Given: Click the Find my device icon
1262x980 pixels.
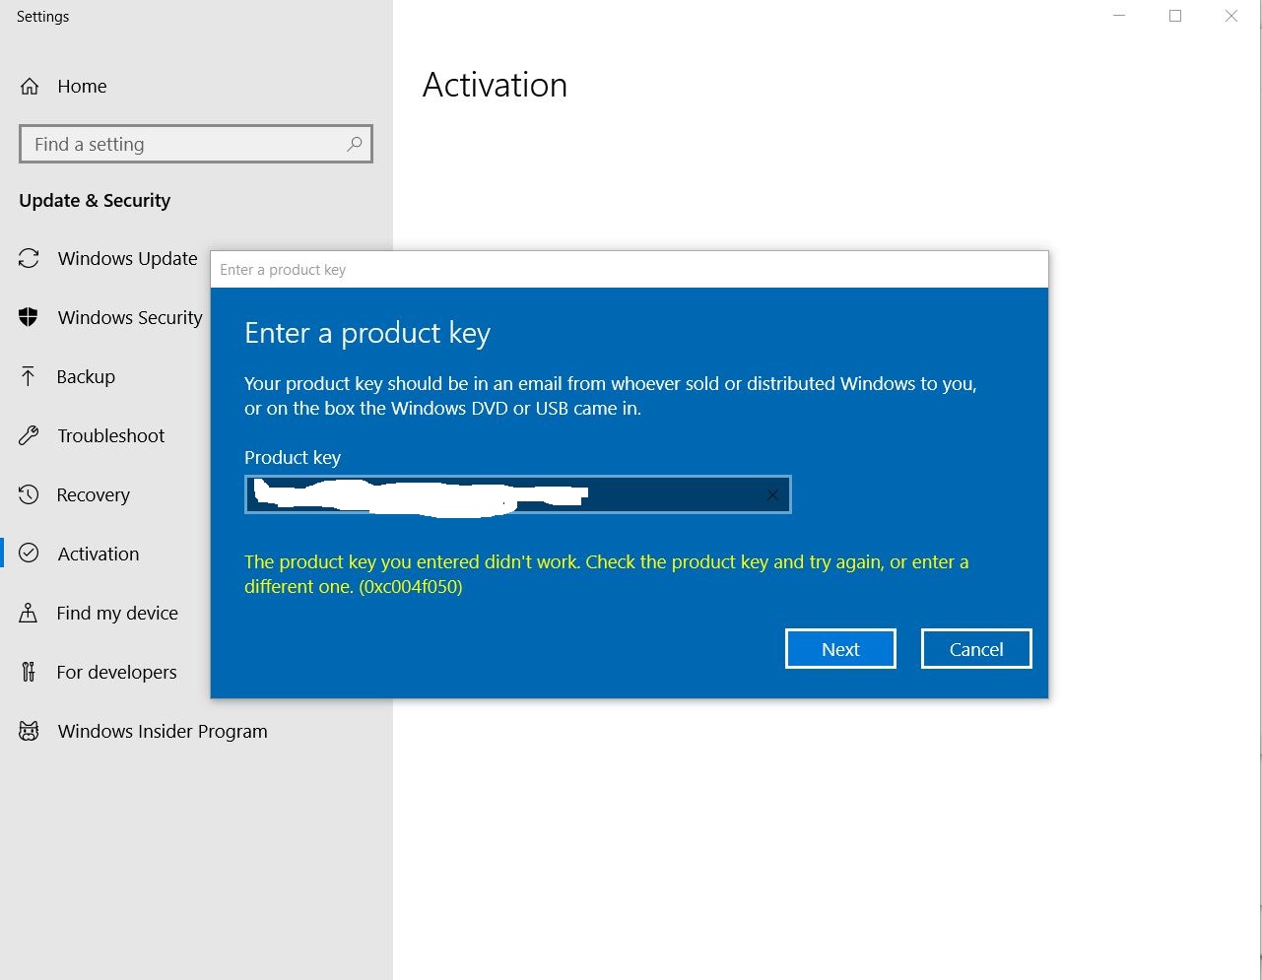Looking at the screenshot, I should point(29,613).
